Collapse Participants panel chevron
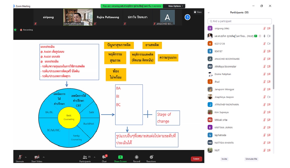This screenshot has width=290, height=168. click(208, 13)
